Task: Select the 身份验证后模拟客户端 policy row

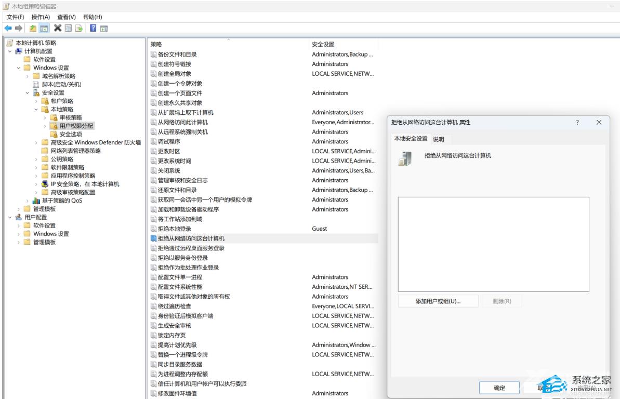Action: point(263,316)
